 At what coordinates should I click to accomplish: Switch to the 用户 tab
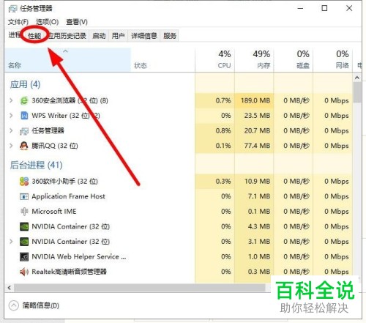coord(118,36)
